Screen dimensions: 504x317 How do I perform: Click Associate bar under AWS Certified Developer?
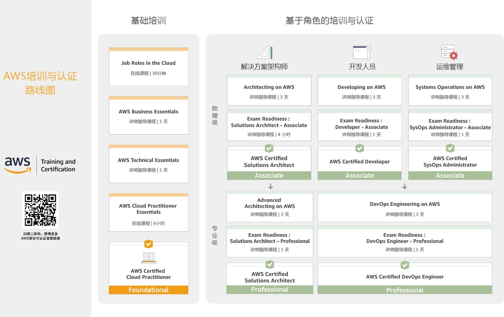pyautogui.click(x=360, y=176)
